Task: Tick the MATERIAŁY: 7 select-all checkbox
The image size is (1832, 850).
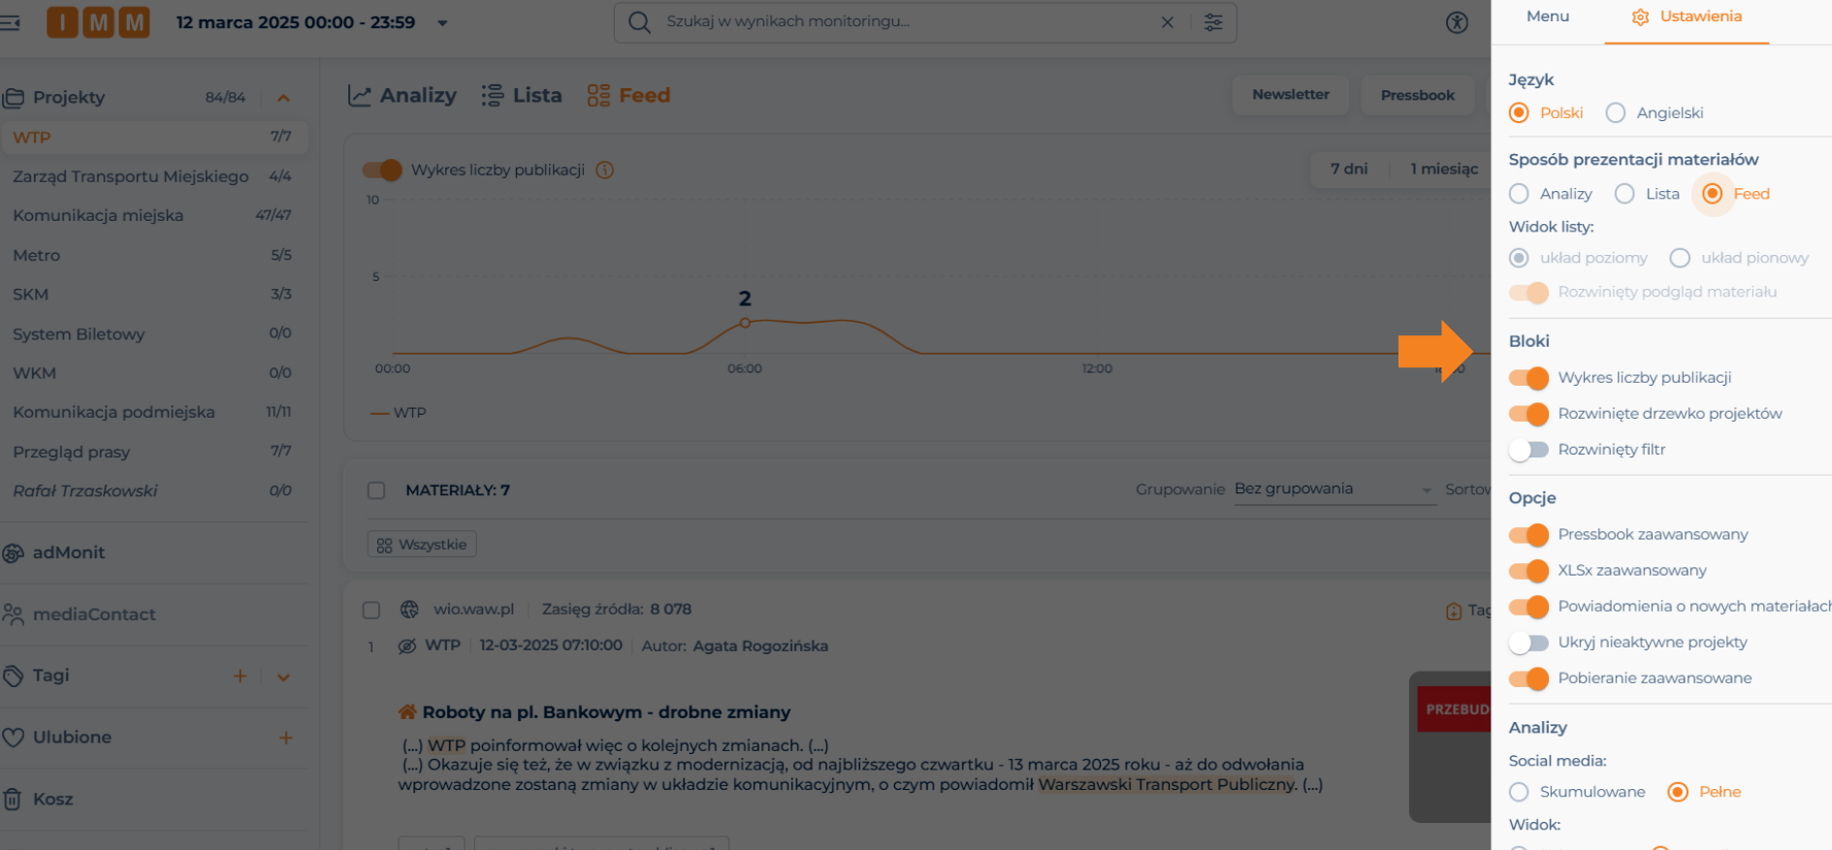Action: (376, 490)
